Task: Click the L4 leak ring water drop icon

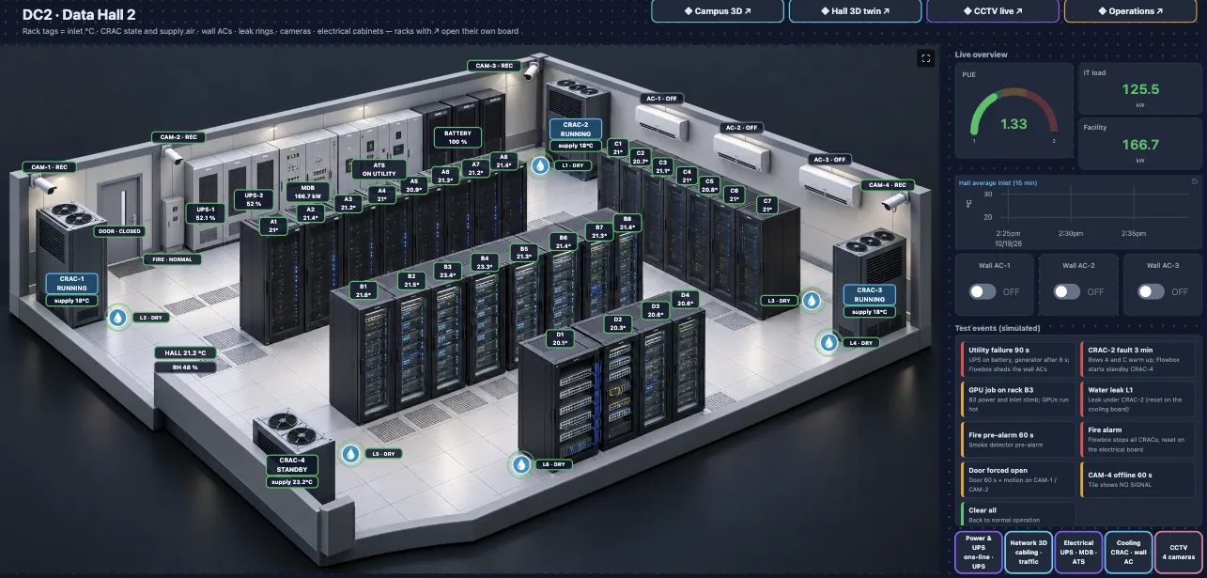Action: (x=828, y=343)
